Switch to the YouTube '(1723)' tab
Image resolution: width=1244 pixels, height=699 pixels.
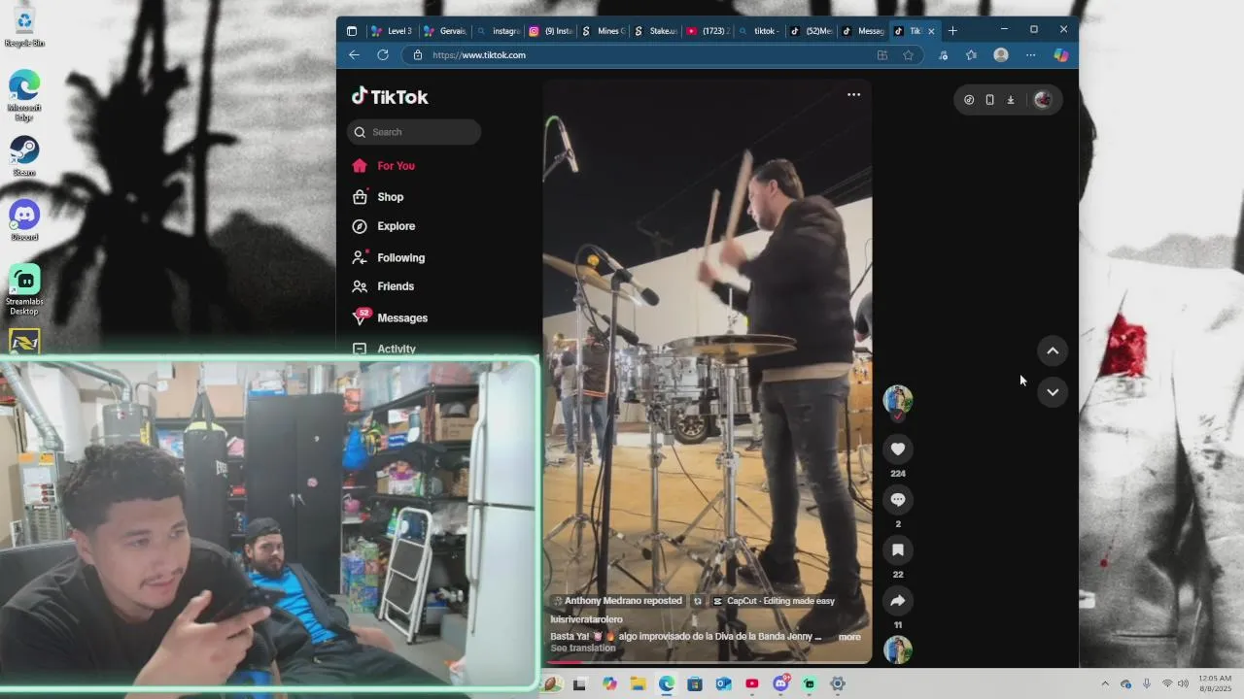click(707, 31)
